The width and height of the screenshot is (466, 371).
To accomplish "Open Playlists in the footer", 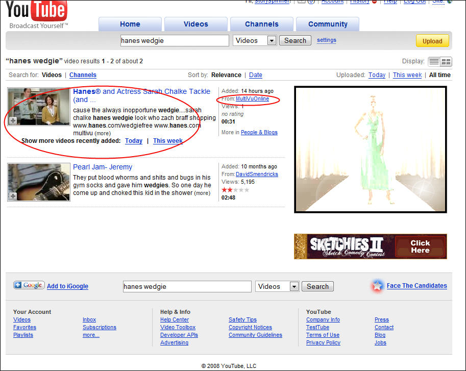I will (x=23, y=335).
